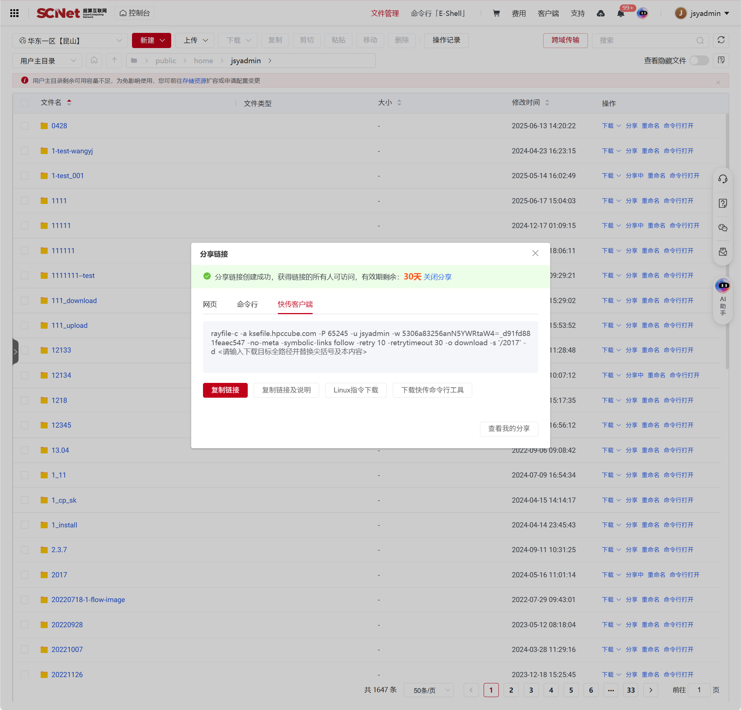Open the 50条/页 page size dropdown
Viewport: 741px width, 710px height.
[428, 690]
